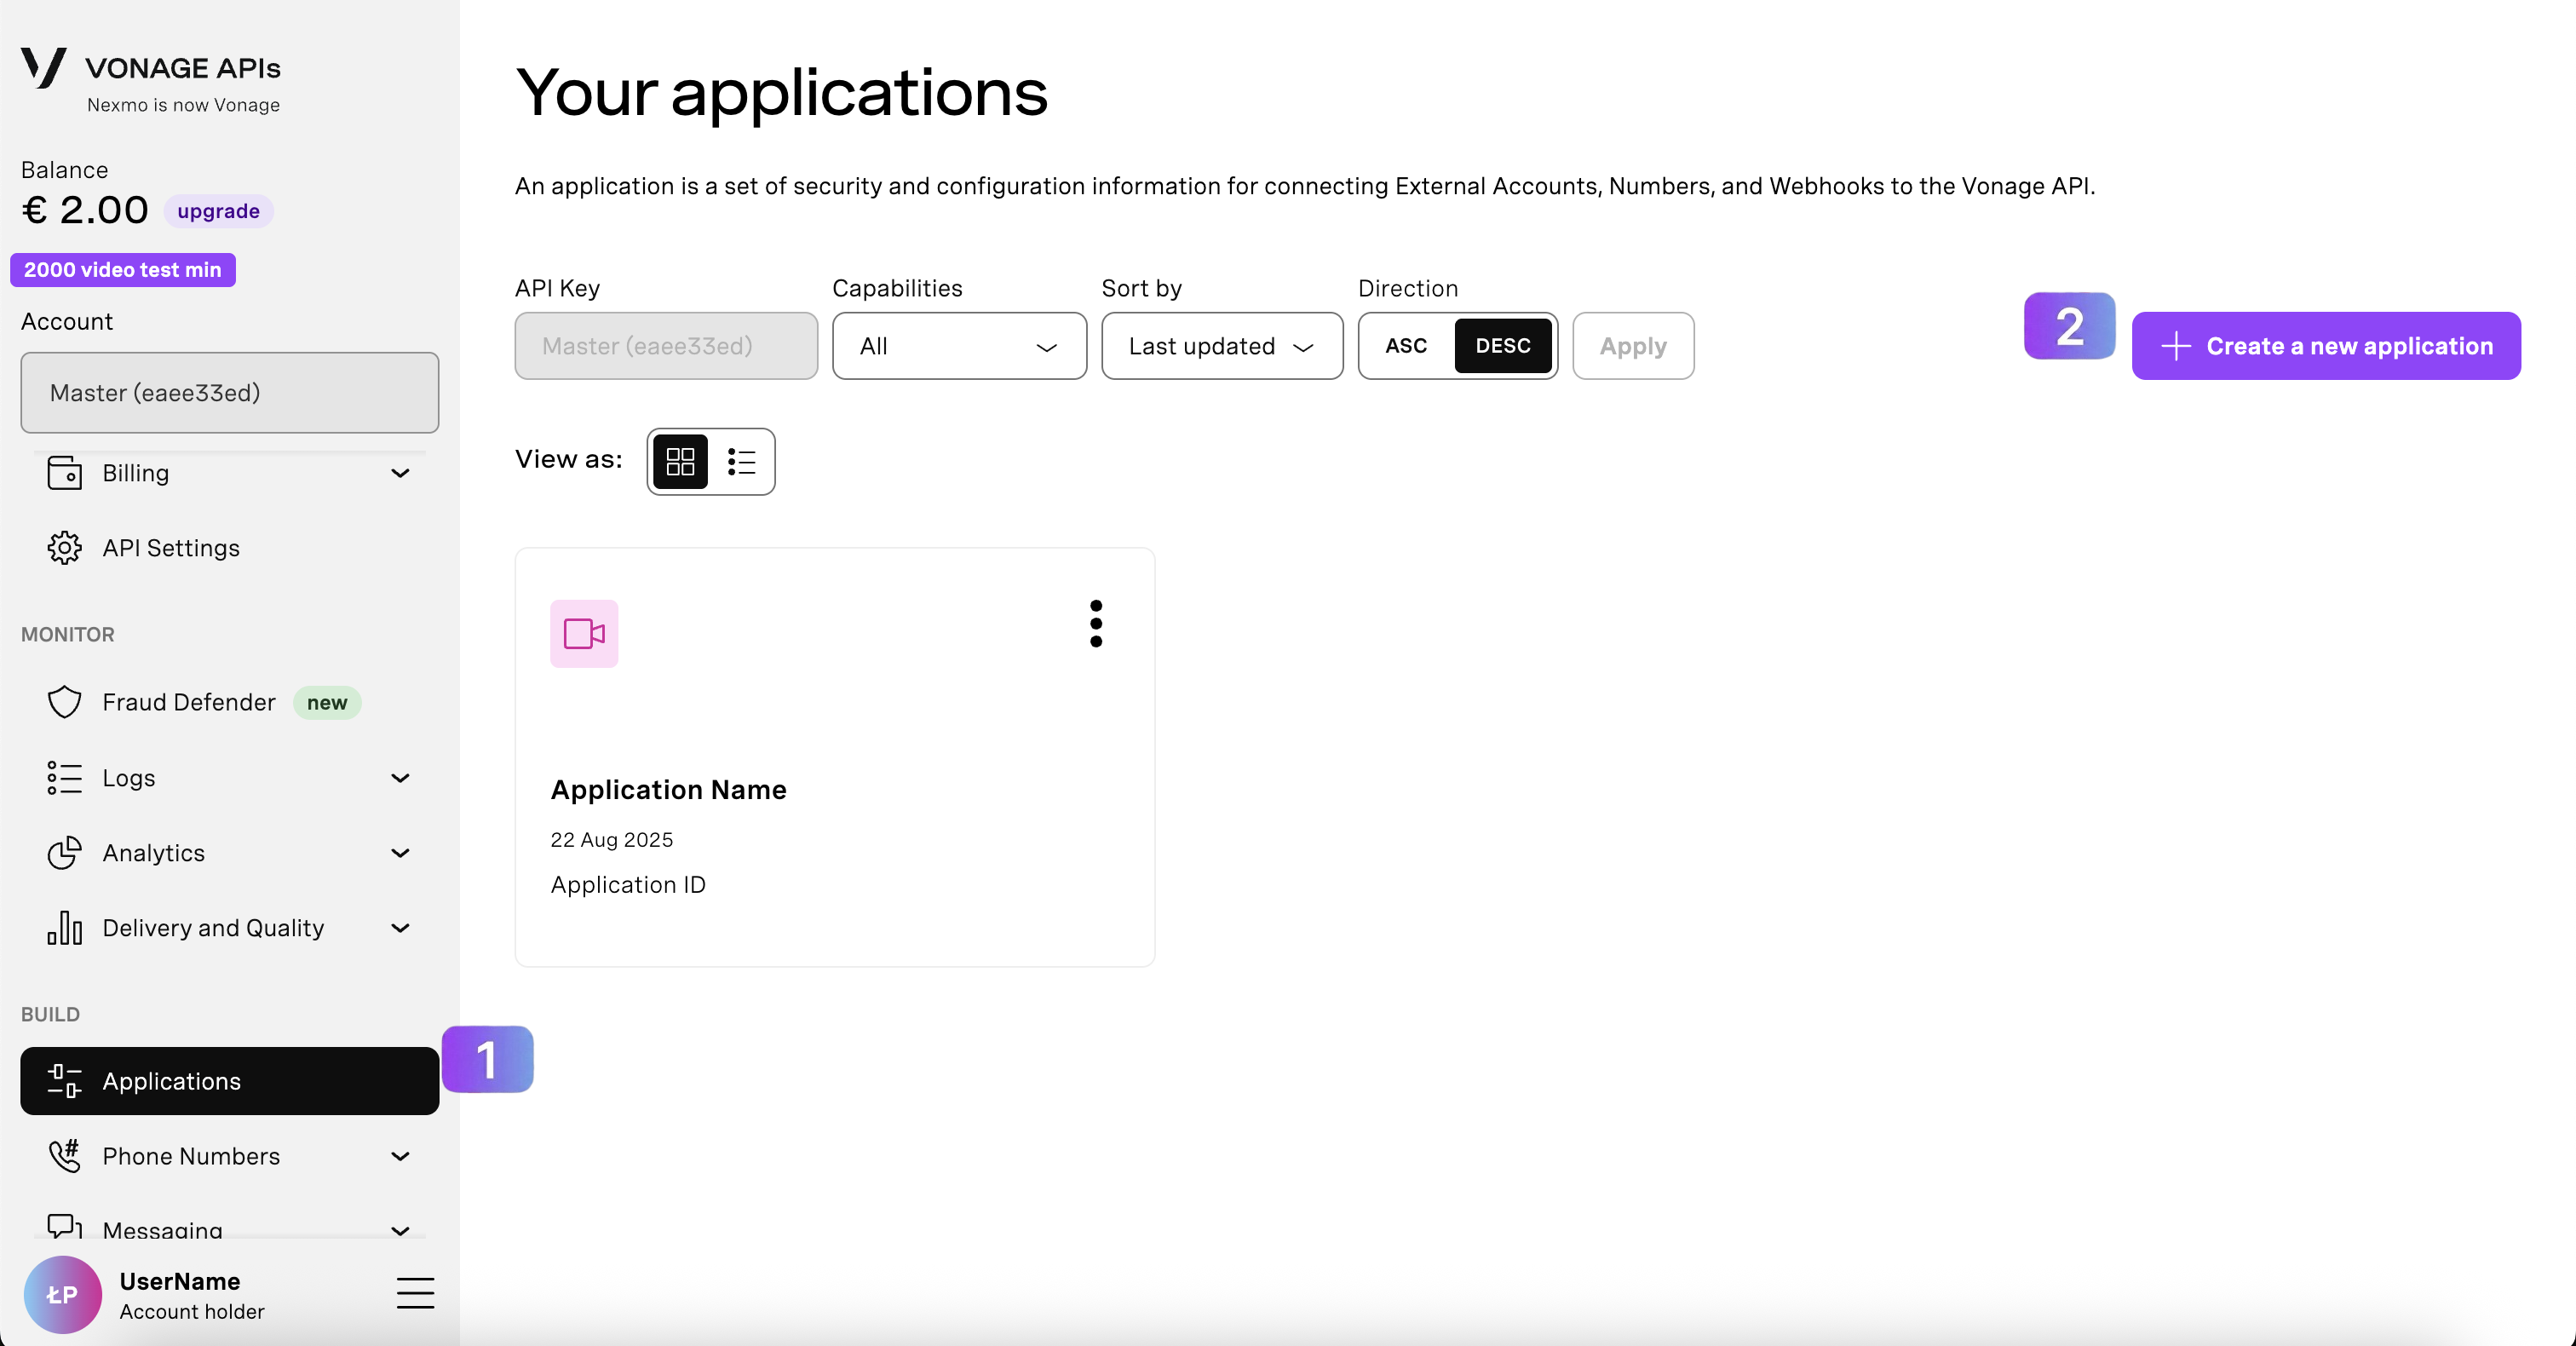
Task: Open hamburger menu next to UserName
Action: [415, 1293]
